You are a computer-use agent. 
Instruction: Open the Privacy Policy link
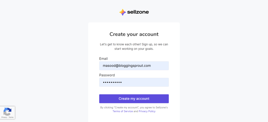pos(147,111)
